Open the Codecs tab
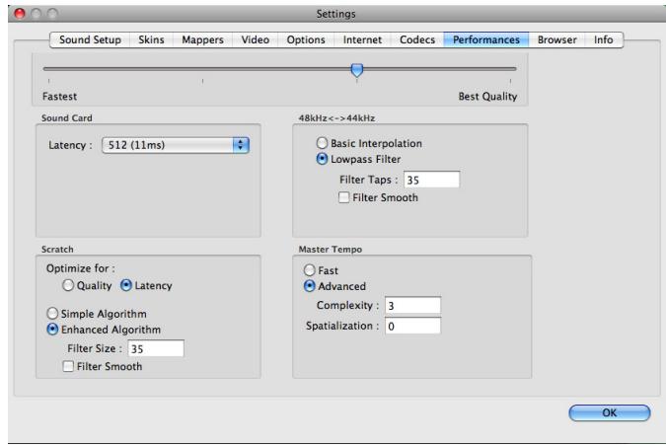 417,39
